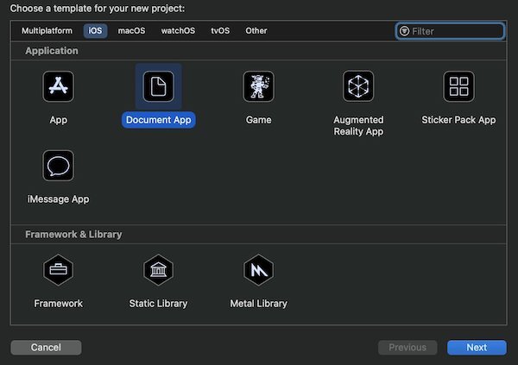The image size is (518, 365).
Task: Open the Other tab
Action: coord(256,31)
